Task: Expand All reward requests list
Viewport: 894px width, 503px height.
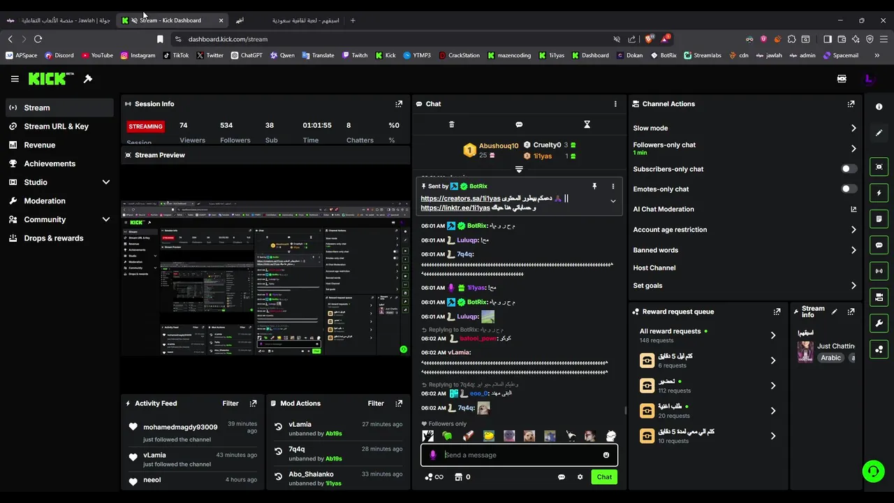Action: tap(772, 335)
